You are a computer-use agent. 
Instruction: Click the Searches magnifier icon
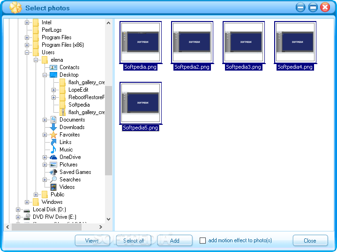pos(53,180)
